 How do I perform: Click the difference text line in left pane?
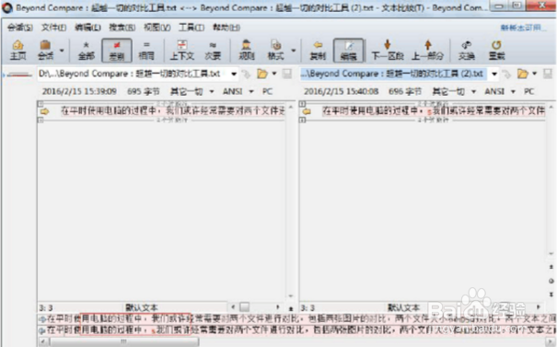coord(173,111)
